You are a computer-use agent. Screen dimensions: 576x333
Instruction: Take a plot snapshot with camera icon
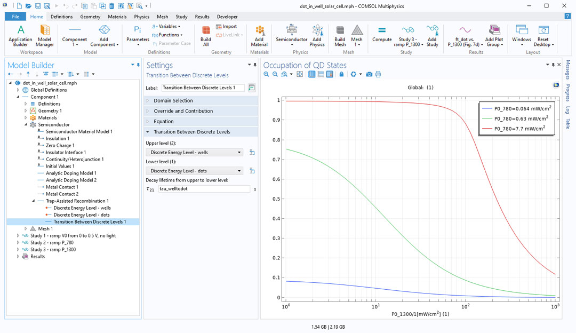click(369, 74)
